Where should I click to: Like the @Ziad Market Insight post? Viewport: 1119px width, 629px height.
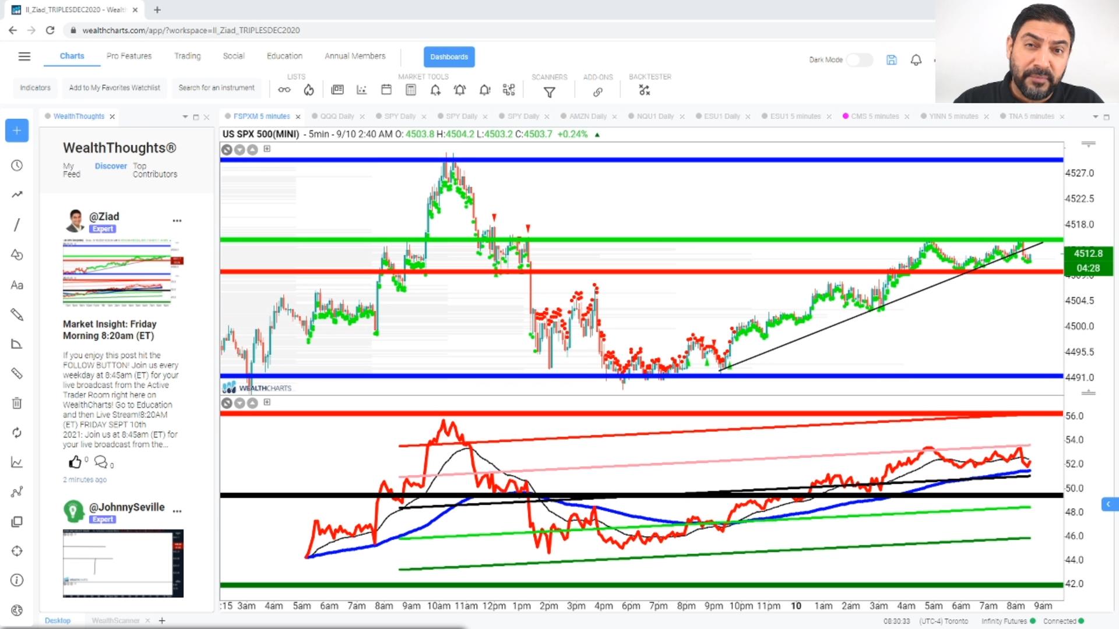(75, 462)
